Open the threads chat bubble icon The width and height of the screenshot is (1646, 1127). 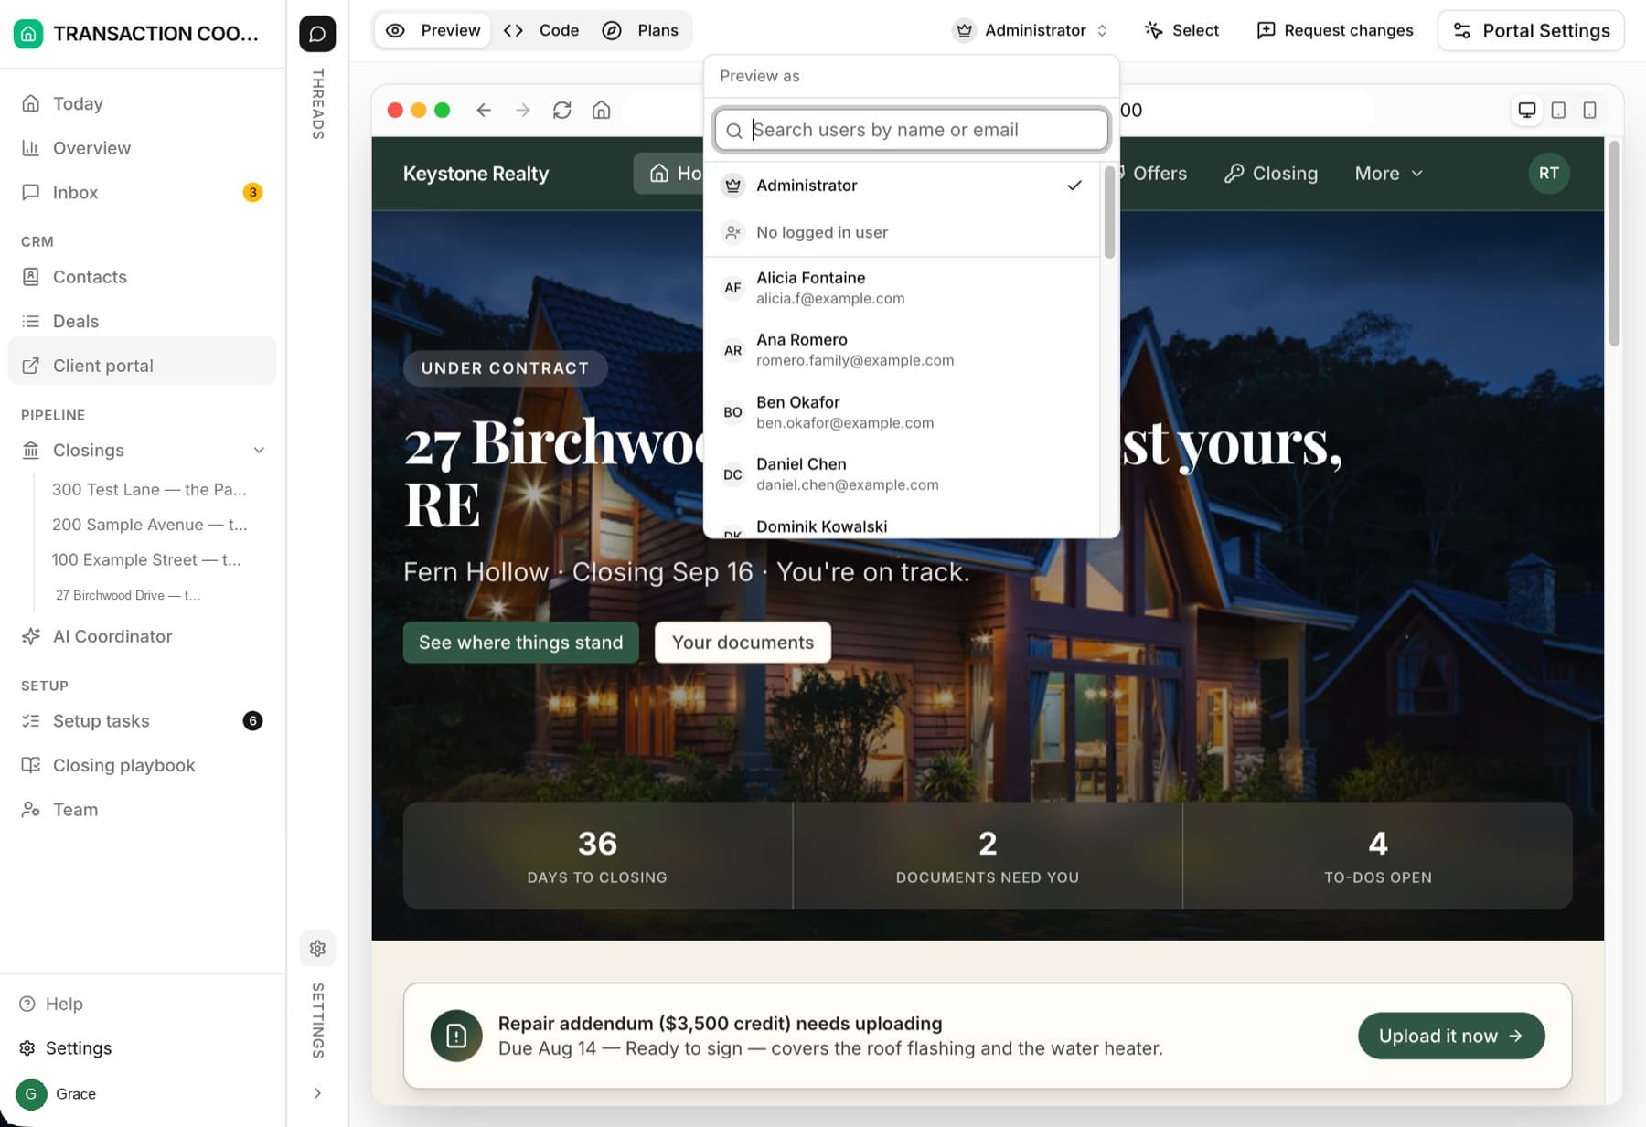317,34
